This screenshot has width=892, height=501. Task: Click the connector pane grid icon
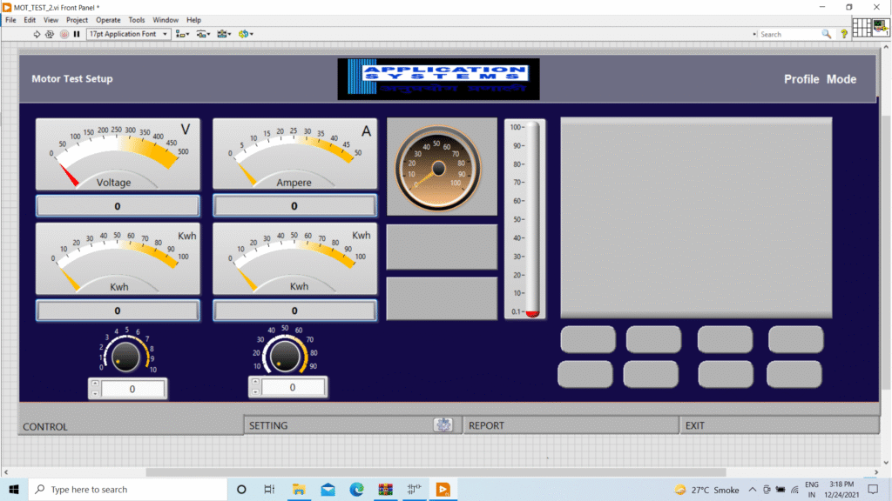[x=861, y=28]
